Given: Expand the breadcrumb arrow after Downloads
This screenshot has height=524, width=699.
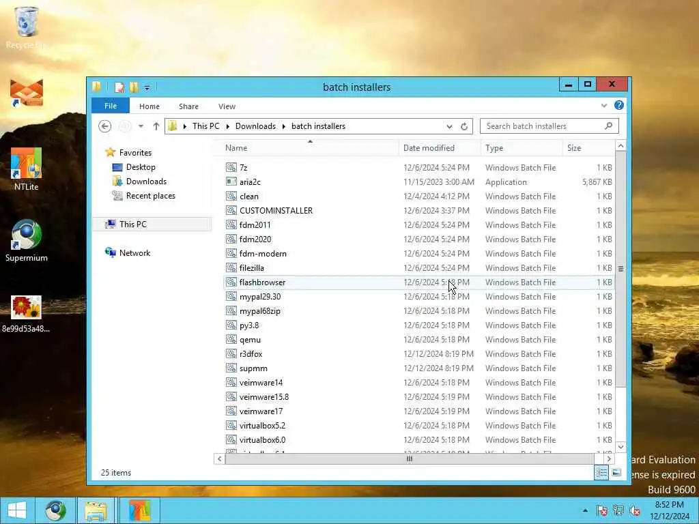Looking at the screenshot, I should [283, 126].
